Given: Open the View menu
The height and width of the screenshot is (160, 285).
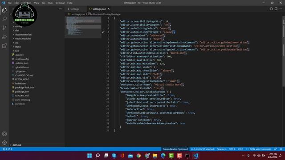Looking at the screenshot, I should pos(37,3).
